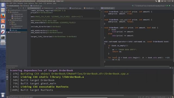Click 'Built target gtest_main' output line
Viewport: 174px width, 98px height.
pyautogui.click(x=33, y=84)
